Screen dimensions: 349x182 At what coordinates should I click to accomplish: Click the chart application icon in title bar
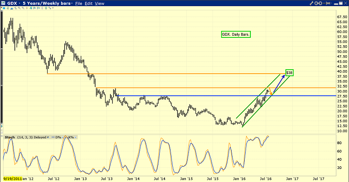coord(3,3)
